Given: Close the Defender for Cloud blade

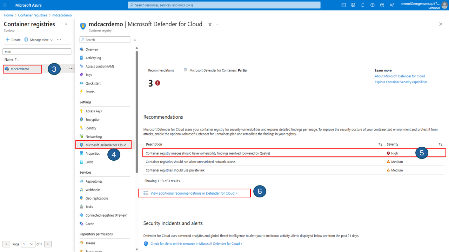Looking at the screenshot, I should point(441,24).
